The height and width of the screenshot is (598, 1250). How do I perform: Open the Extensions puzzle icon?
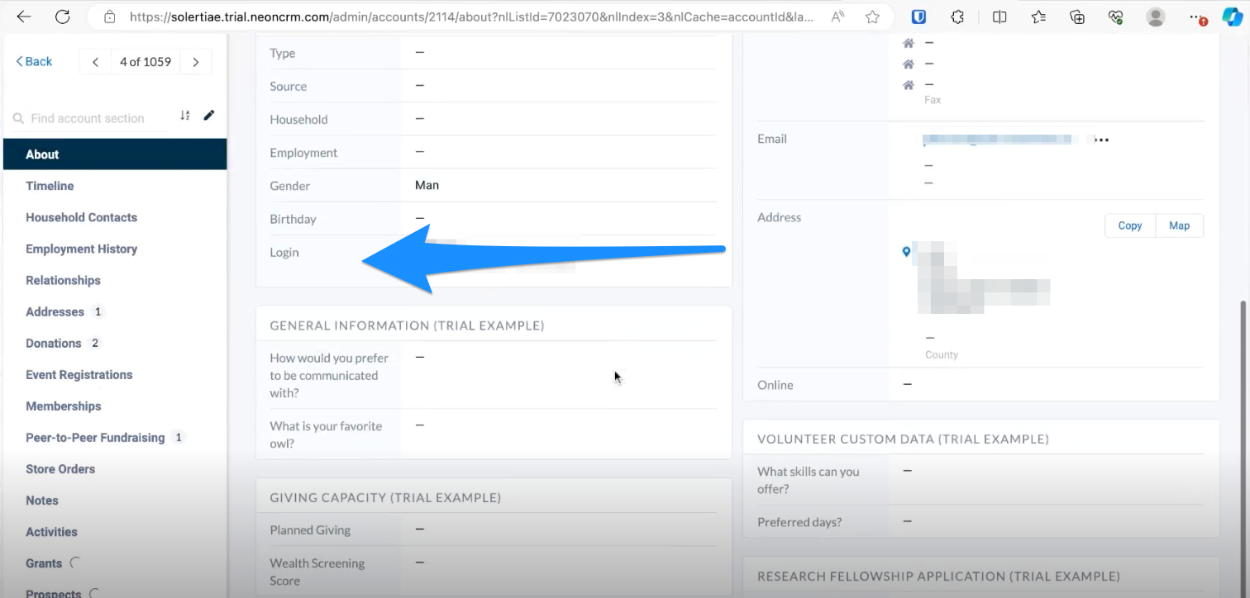coord(958,17)
